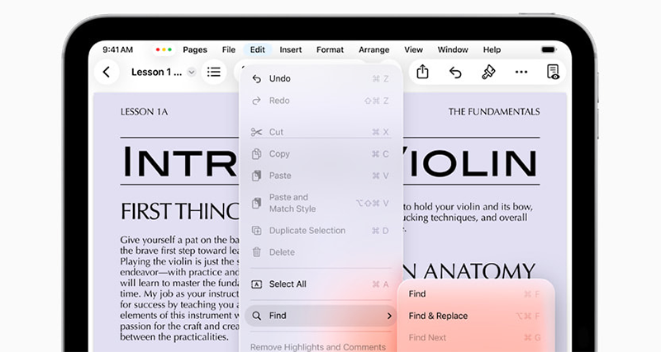Tap the Share icon in toolbar
Image resolution: width=661 pixels, height=352 pixels.
click(x=422, y=72)
